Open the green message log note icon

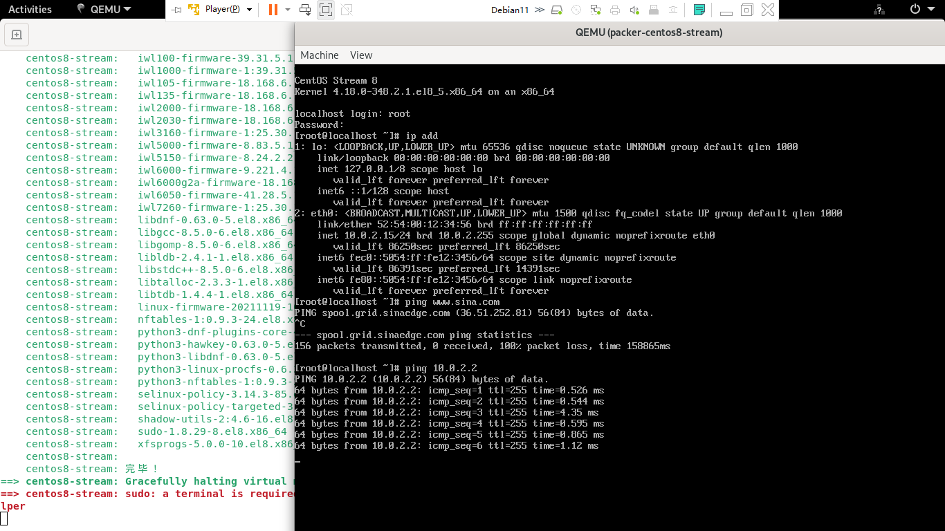coord(699,10)
